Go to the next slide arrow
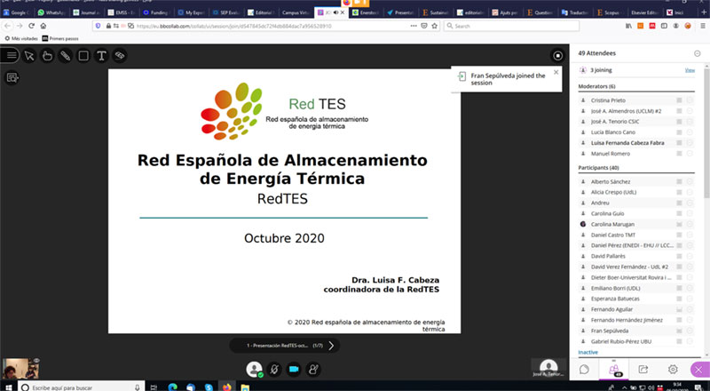Image resolution: width=710 pixels, height=391 pixels. click(331, 346)
